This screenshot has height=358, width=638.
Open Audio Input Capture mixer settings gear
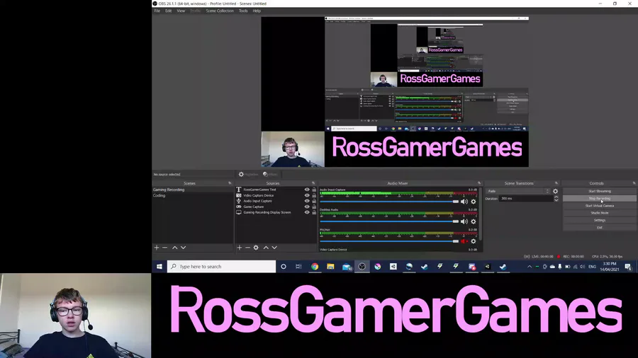[x=474, y=202]
